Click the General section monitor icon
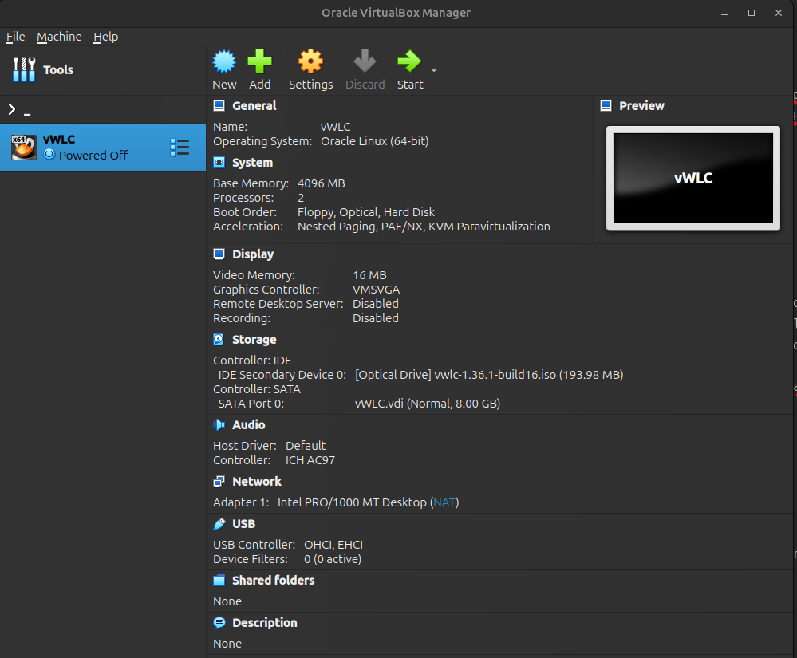The width and height of the screenshot is (797, 658). [x=219, y=106]
